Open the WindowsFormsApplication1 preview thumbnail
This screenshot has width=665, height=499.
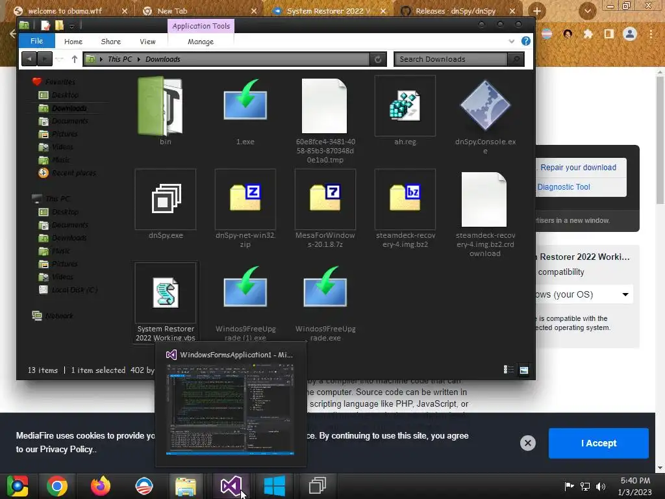(231, 409)
